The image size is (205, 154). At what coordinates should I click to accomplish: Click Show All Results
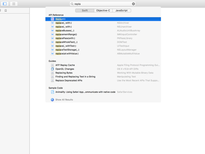64,100
